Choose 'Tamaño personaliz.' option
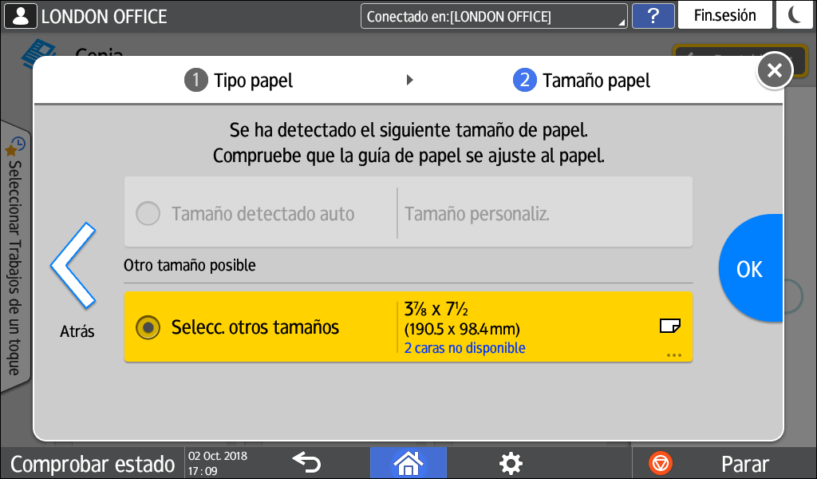Image resolution: width=817 pixels, height=479 pixels. pos(476,214)
